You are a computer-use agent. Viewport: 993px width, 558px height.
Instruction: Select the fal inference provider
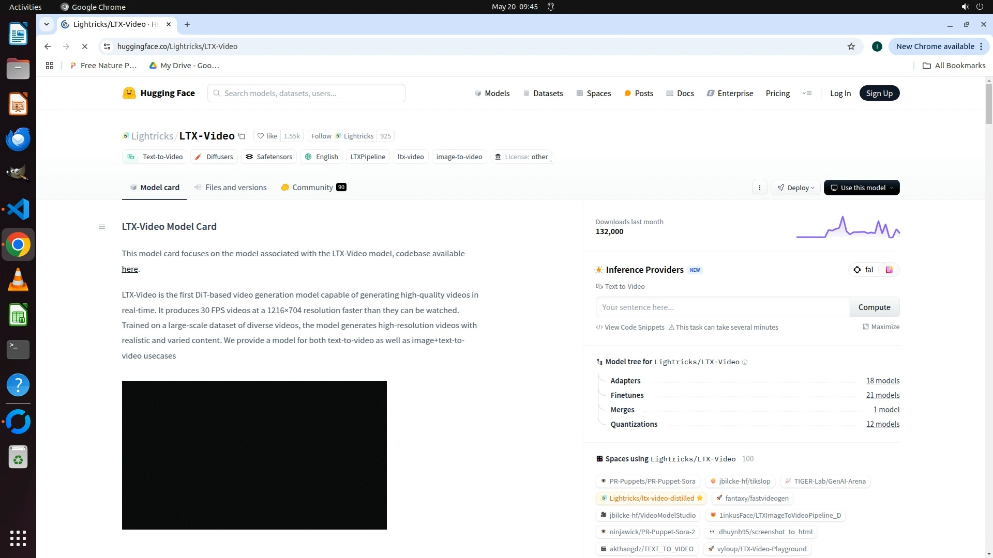[x=864, y=270]
